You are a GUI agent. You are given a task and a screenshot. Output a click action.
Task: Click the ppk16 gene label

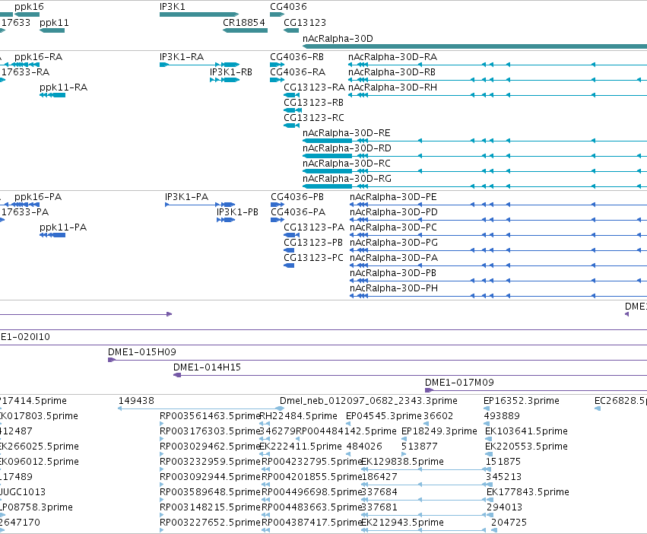click(x=29, y=7)
